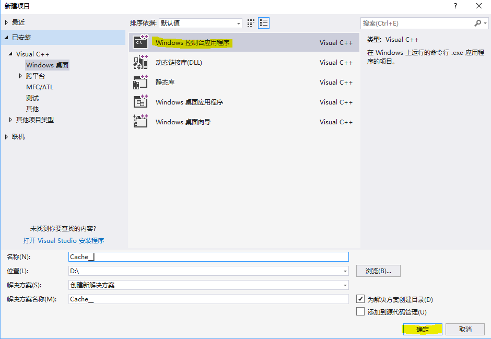Click the 浏览(B)... button
Image resolution: width=491 pixels, height=339 pixels.
(378, 271)
